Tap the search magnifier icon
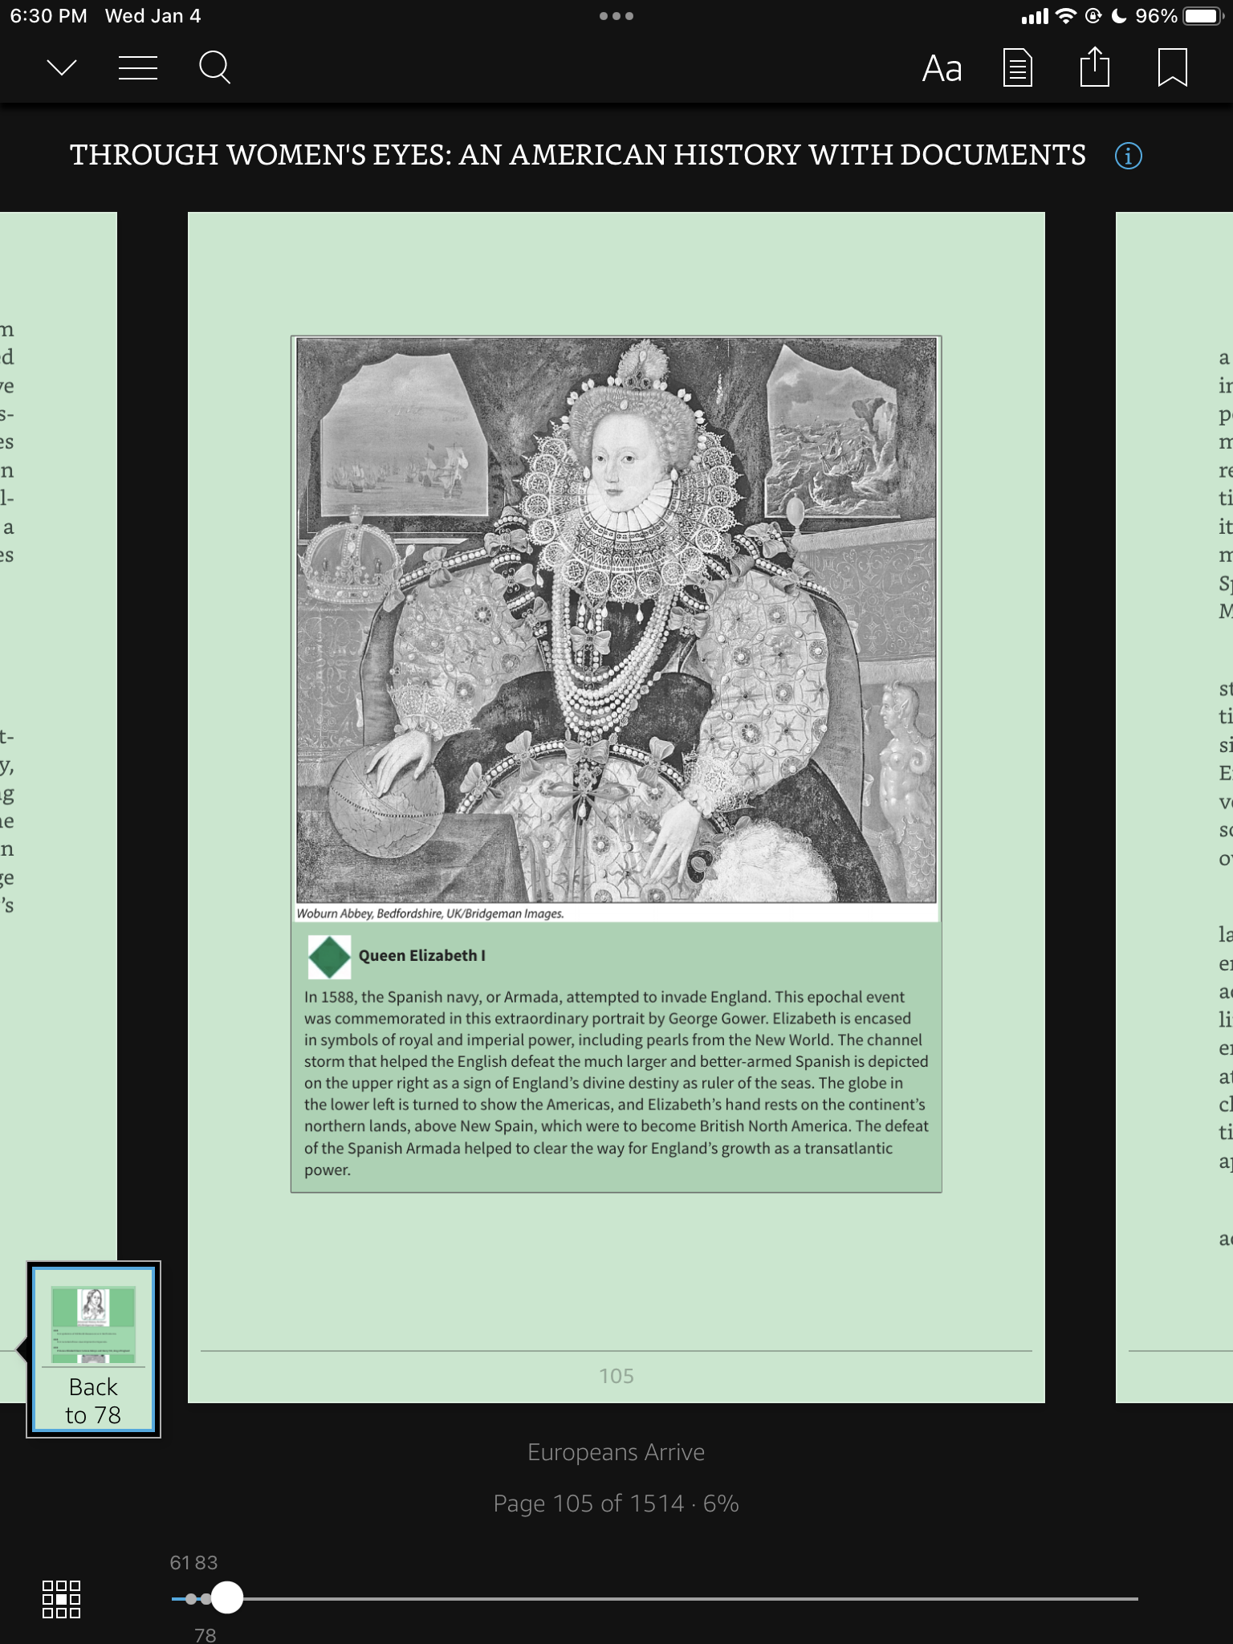This screenshot has height=1644, width=1233. pos(214,68)
